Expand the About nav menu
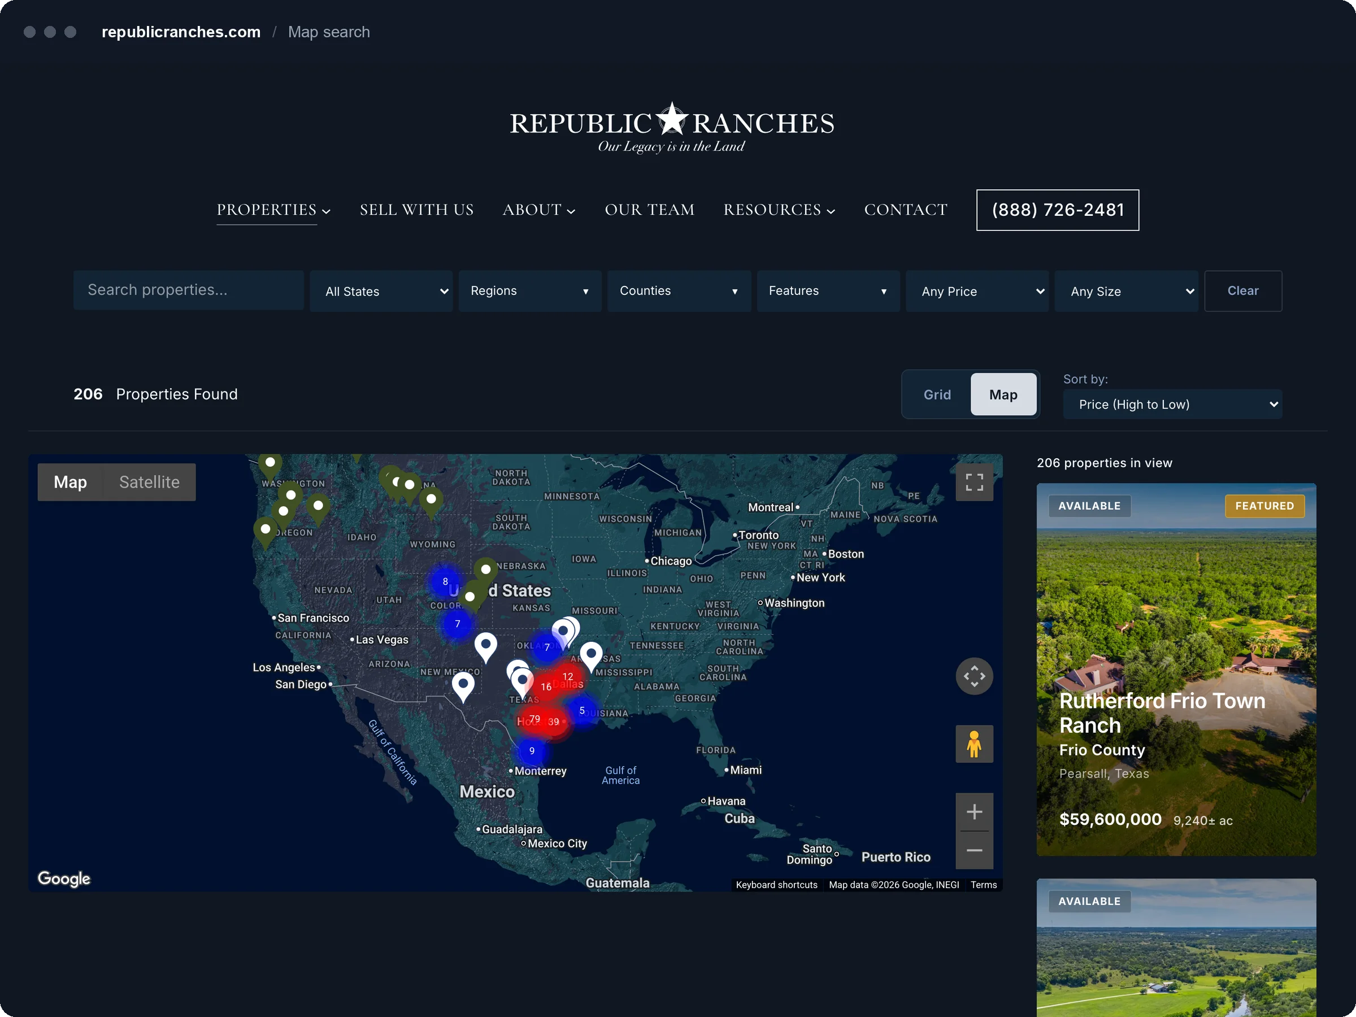1356x1017 pixels. click(x=539, y=210)
